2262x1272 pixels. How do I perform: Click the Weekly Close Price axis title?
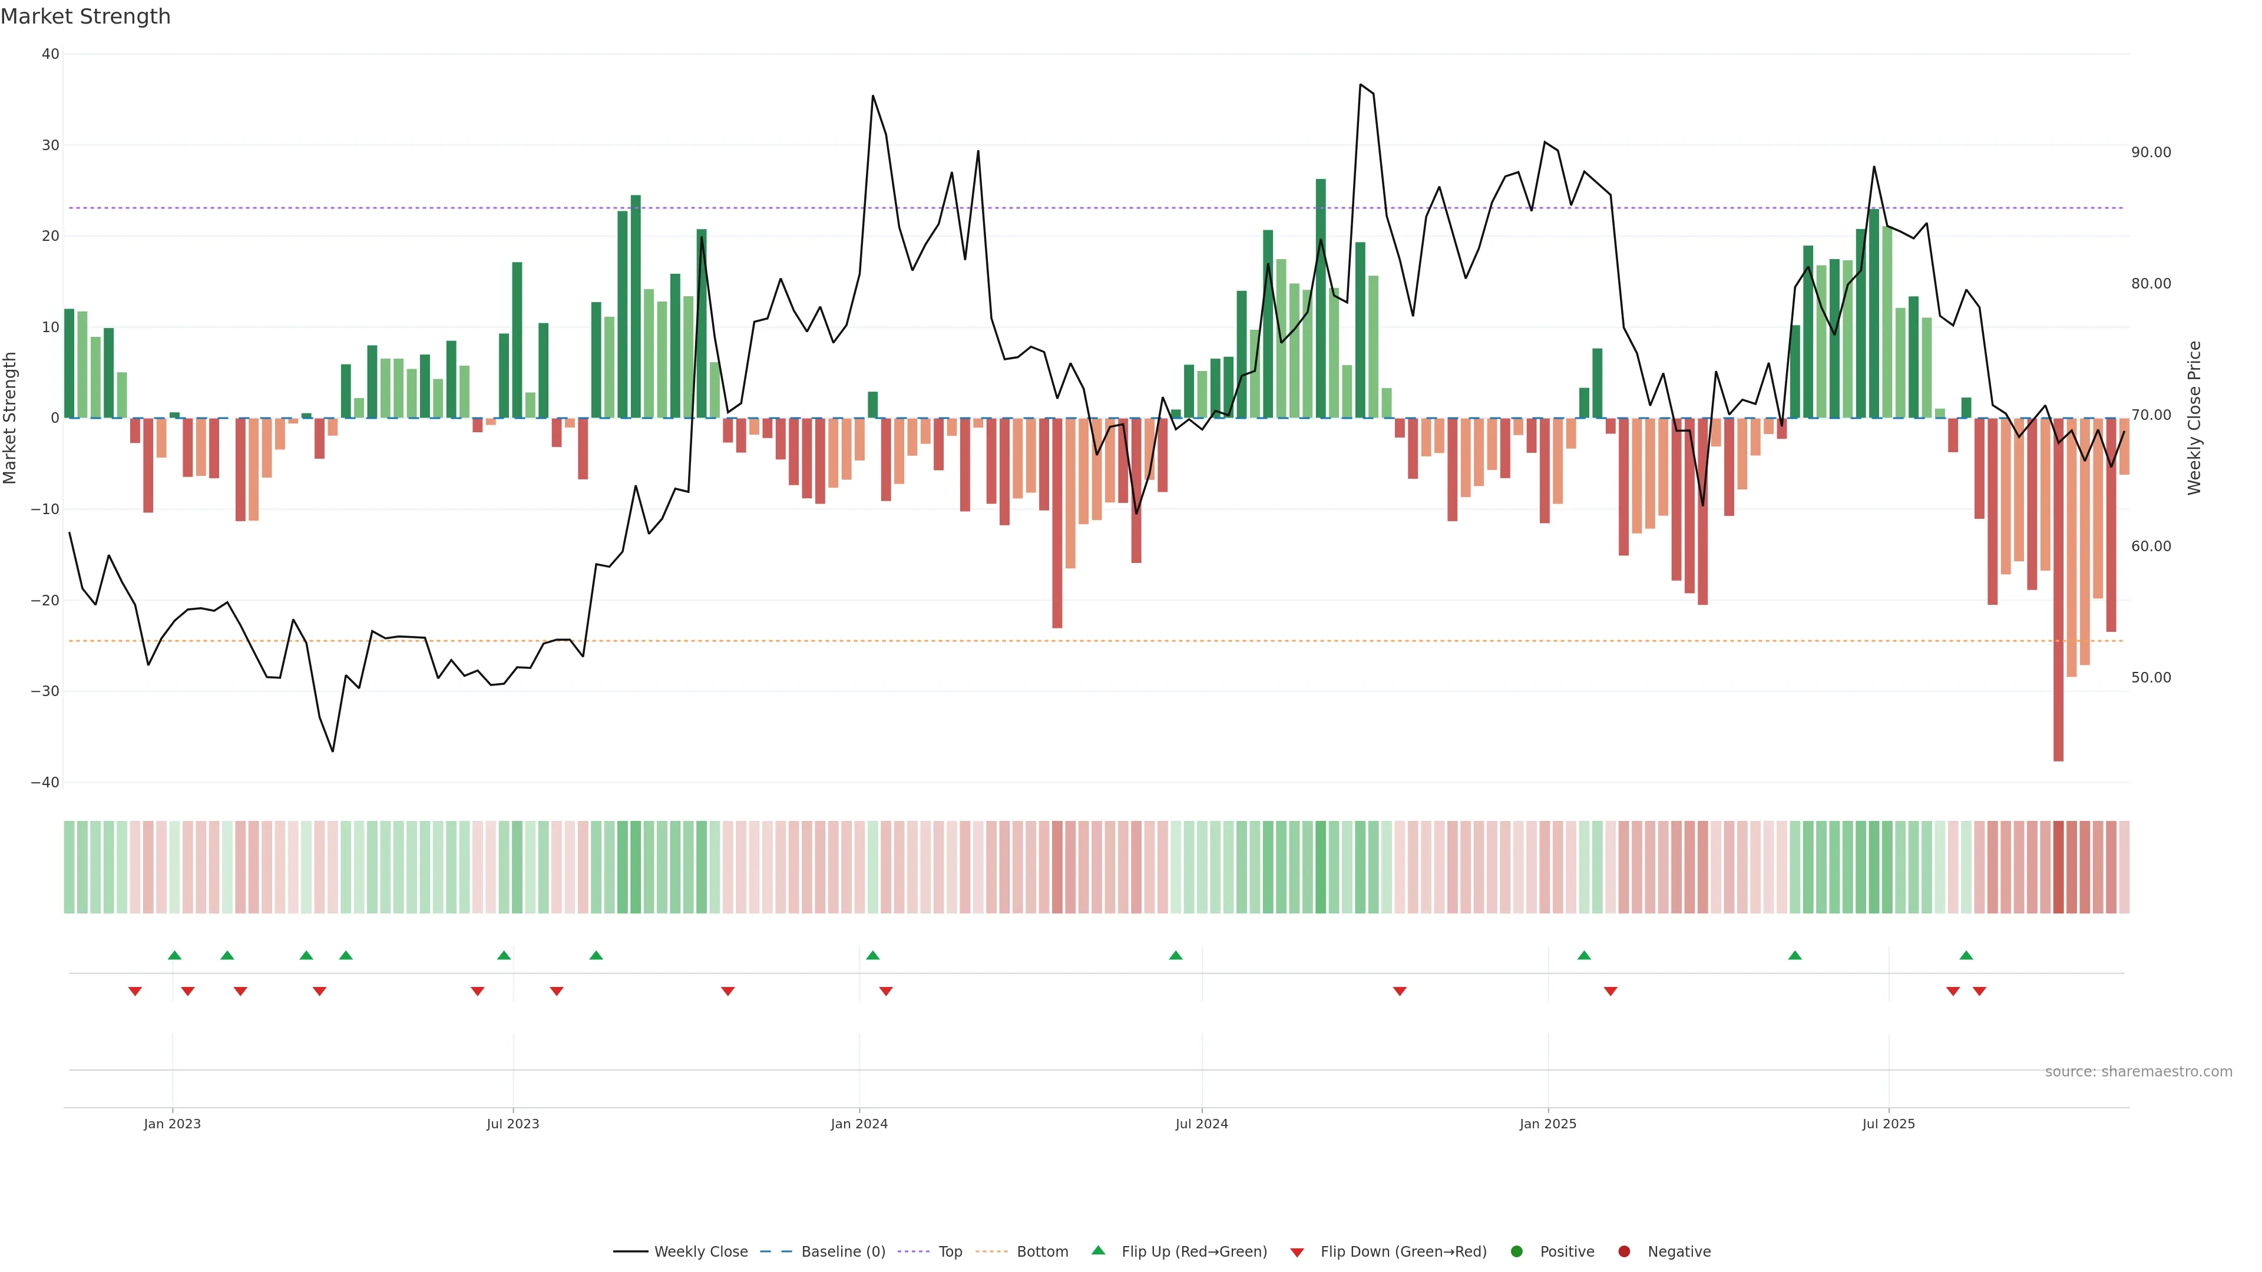pyautogui.click(x=2194, y=418)
